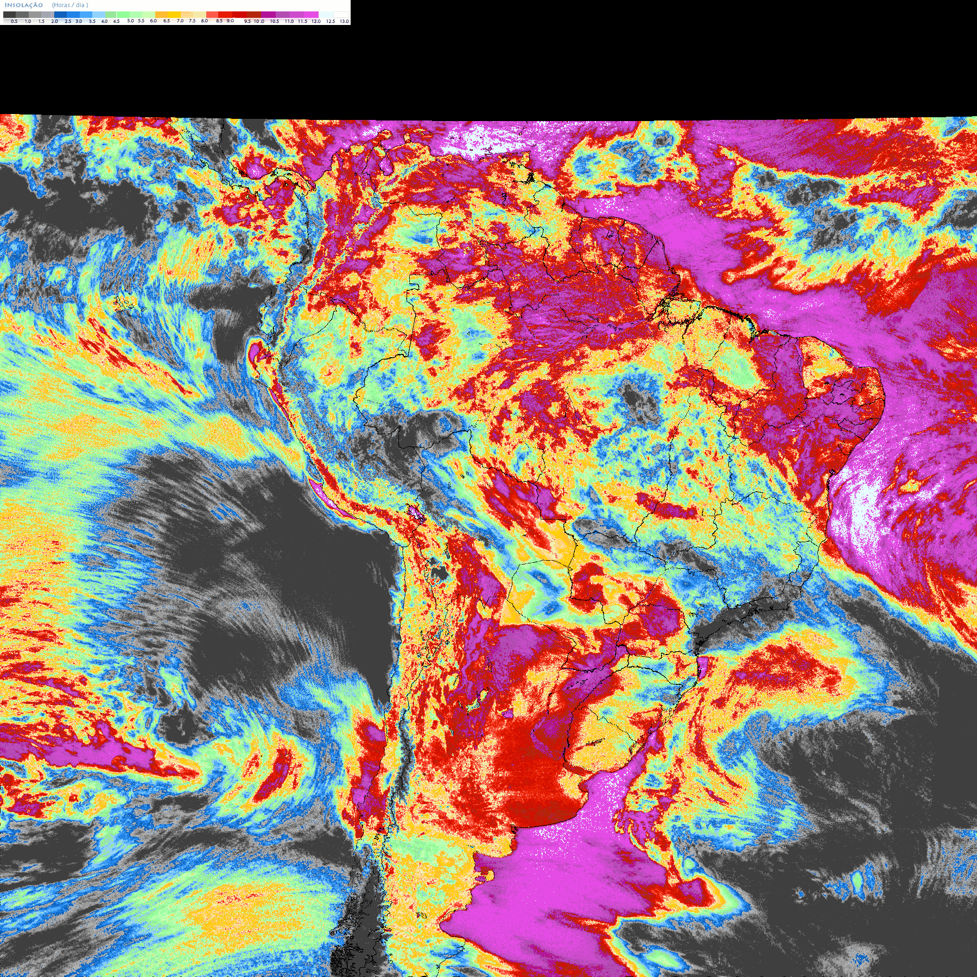Select the yellow swatch left of 7.0
Image resolution: width=977 pixels, height=977 pixels.
coord(174,15)
